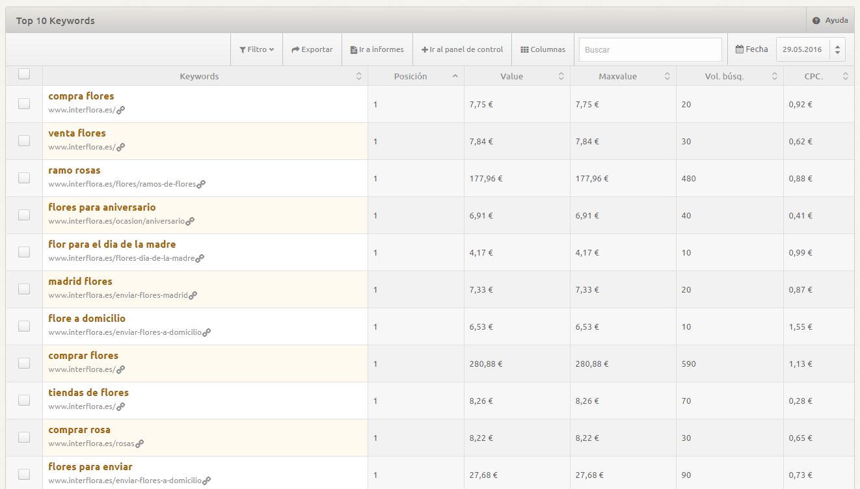Open the madrid flores keyword link
860x489 pixels.
[80, 282]
